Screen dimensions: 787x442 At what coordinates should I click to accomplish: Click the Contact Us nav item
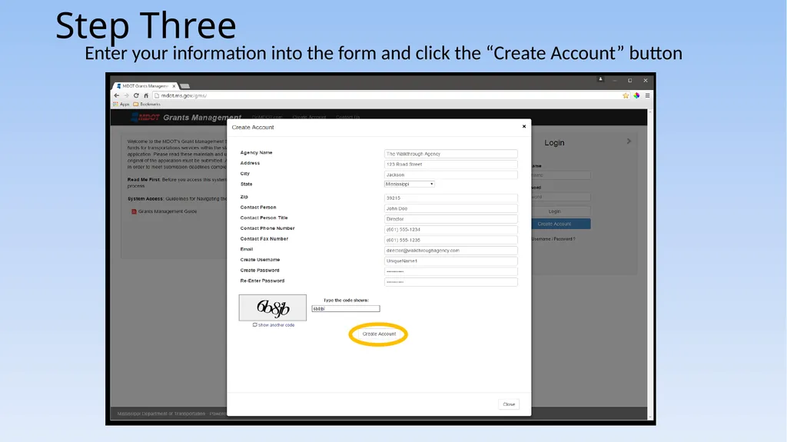click(x=348, y=117)
